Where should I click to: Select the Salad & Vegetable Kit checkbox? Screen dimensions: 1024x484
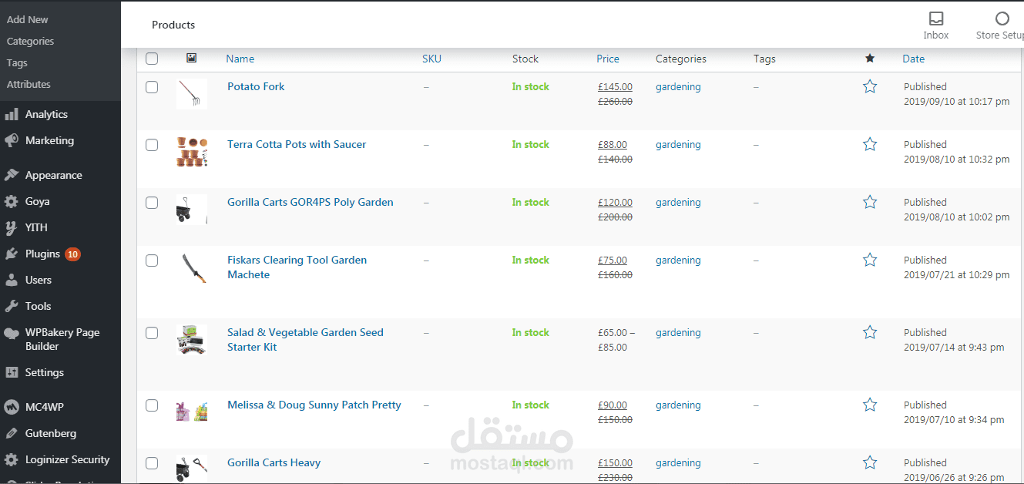(152, 333)
